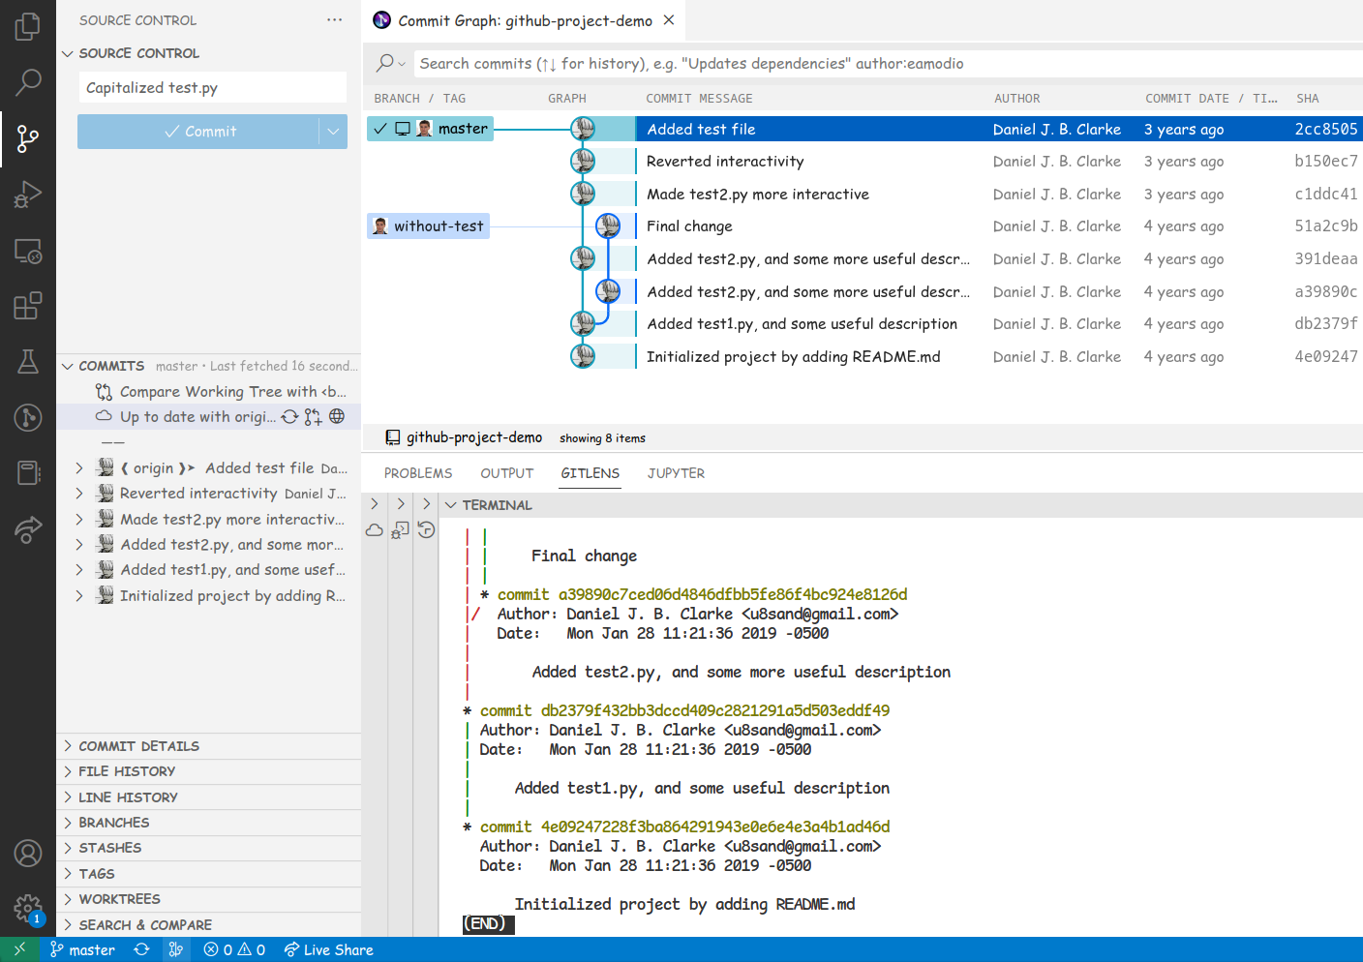Expand 'Made test2.py more interactive' commit in sidebar
Viewport: 1363px width, 962px height.
point(79,520)
